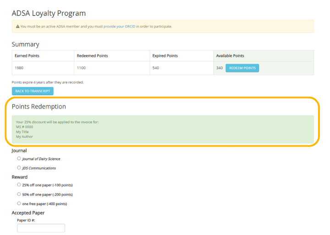Click the Available Points value 340
This screenshot has height=235, width=330.
click(219, 68)
